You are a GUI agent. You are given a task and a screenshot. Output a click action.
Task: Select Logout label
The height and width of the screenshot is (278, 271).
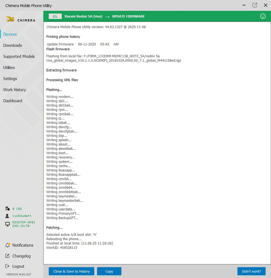coord(18,266)
